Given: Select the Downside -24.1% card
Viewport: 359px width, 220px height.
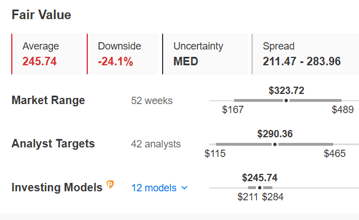Looking at the screenshot, I should click(x=123, y=54).
